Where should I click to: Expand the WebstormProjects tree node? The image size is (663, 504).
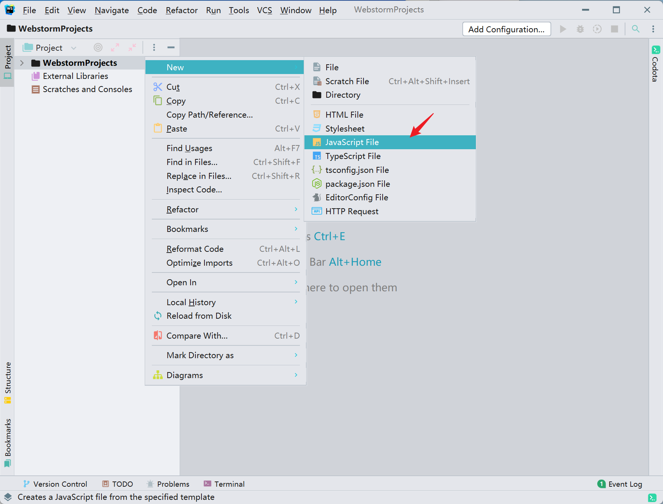click(x=22, y=63)
